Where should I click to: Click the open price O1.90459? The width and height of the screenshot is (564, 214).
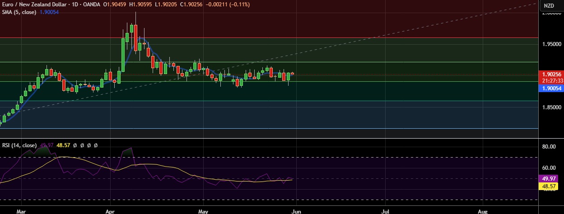coord(115,5)
